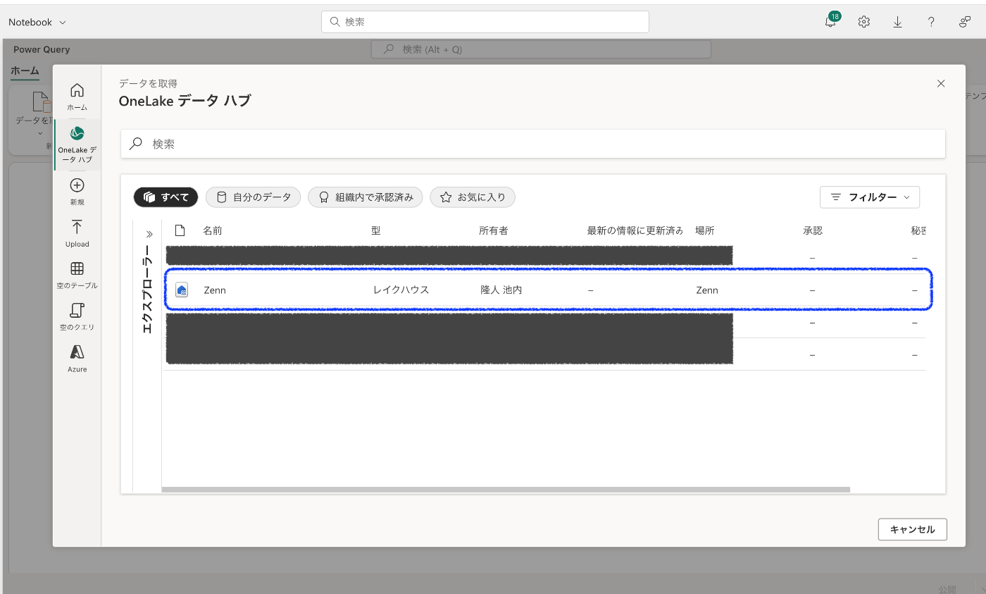Select the 組織内で承認済み filter tab
The width and height of the screenshot is (986, 594).
pos(365,197)
